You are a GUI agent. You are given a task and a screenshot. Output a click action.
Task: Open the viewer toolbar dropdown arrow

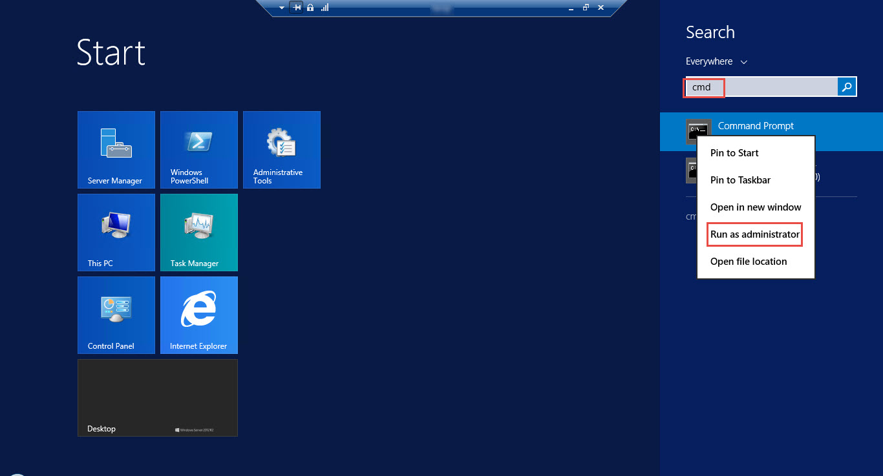click(x=281, y=7)
